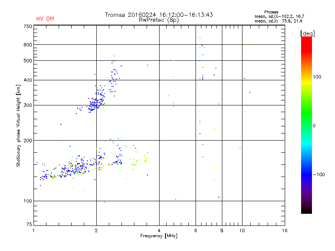Click the y-axis tick label '300'
Viewport: 335px width, 251px height.
28,105
